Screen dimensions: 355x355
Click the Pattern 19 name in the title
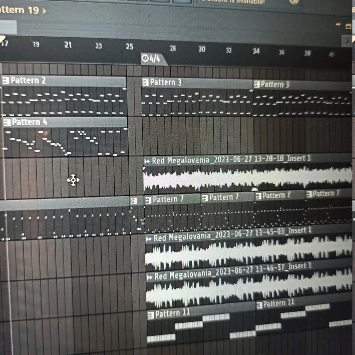[19, 10]
